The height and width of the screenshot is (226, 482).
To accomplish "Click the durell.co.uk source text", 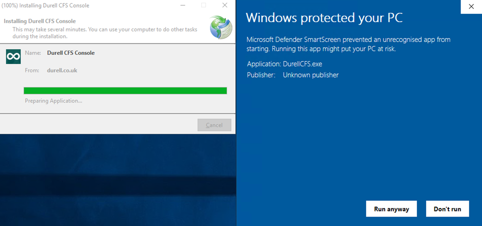I will (x=62, y=70).
